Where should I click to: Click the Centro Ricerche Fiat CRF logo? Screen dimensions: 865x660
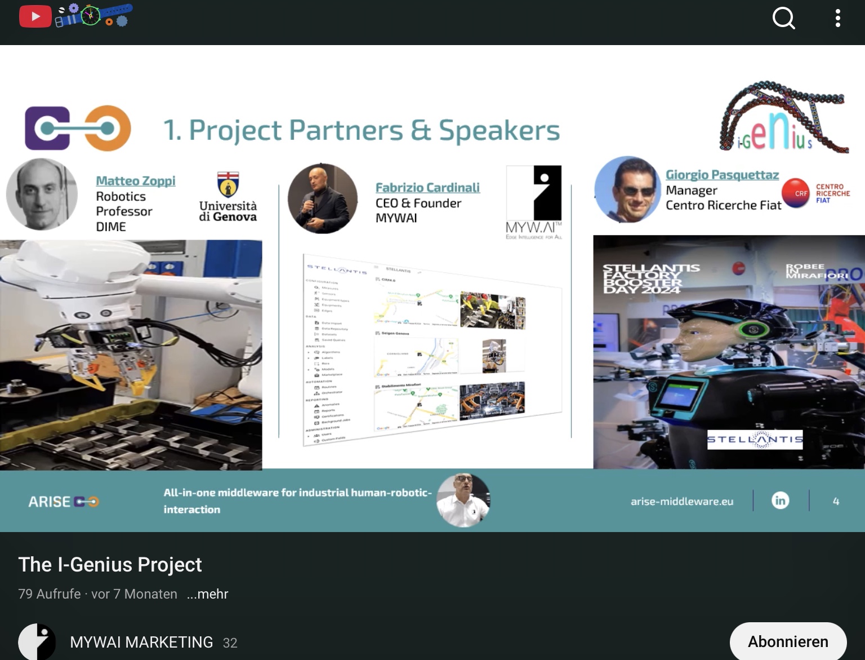pos(816,193)
